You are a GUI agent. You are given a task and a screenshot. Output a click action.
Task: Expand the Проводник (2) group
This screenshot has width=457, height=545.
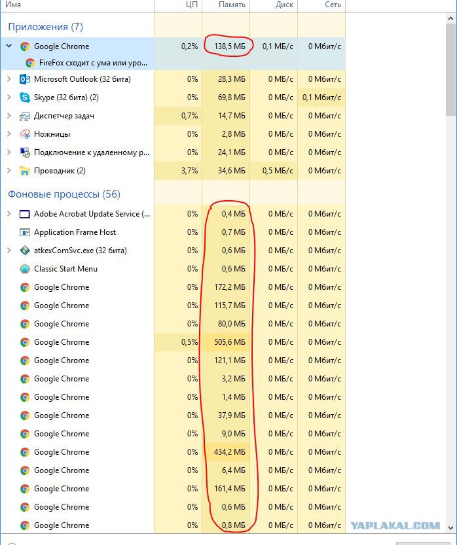tap(9, 171)
